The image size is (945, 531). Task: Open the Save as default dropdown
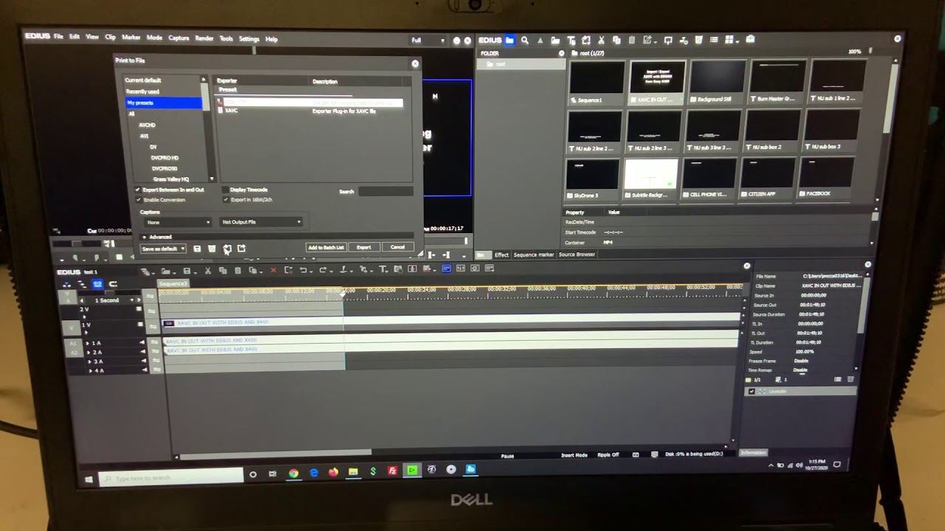coord(162,249)
